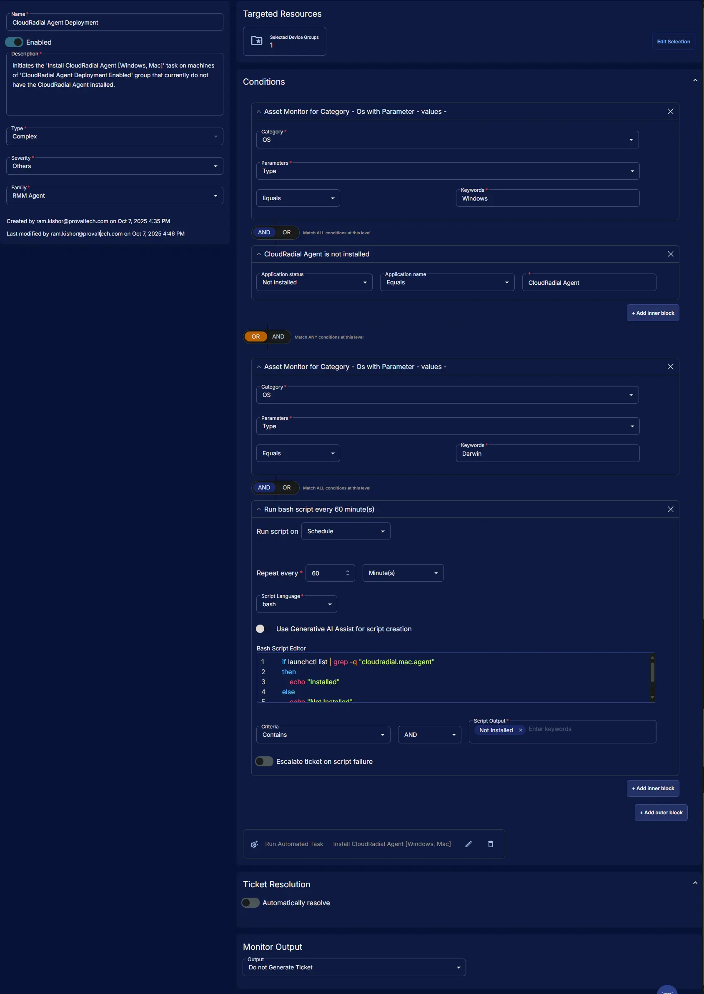The image size is (704, 994).
Task: Edit the Run Automated Task pencil icon
Action: click(x=468, y=844)
